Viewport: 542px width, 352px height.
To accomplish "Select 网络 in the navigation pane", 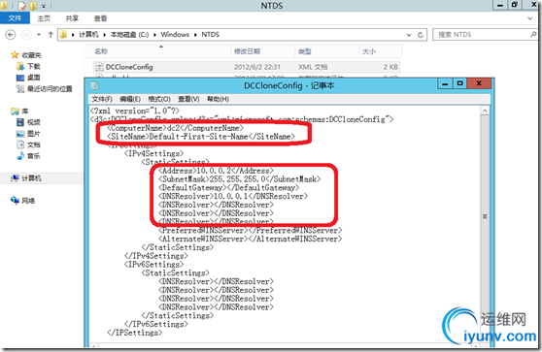I will 28,201.
